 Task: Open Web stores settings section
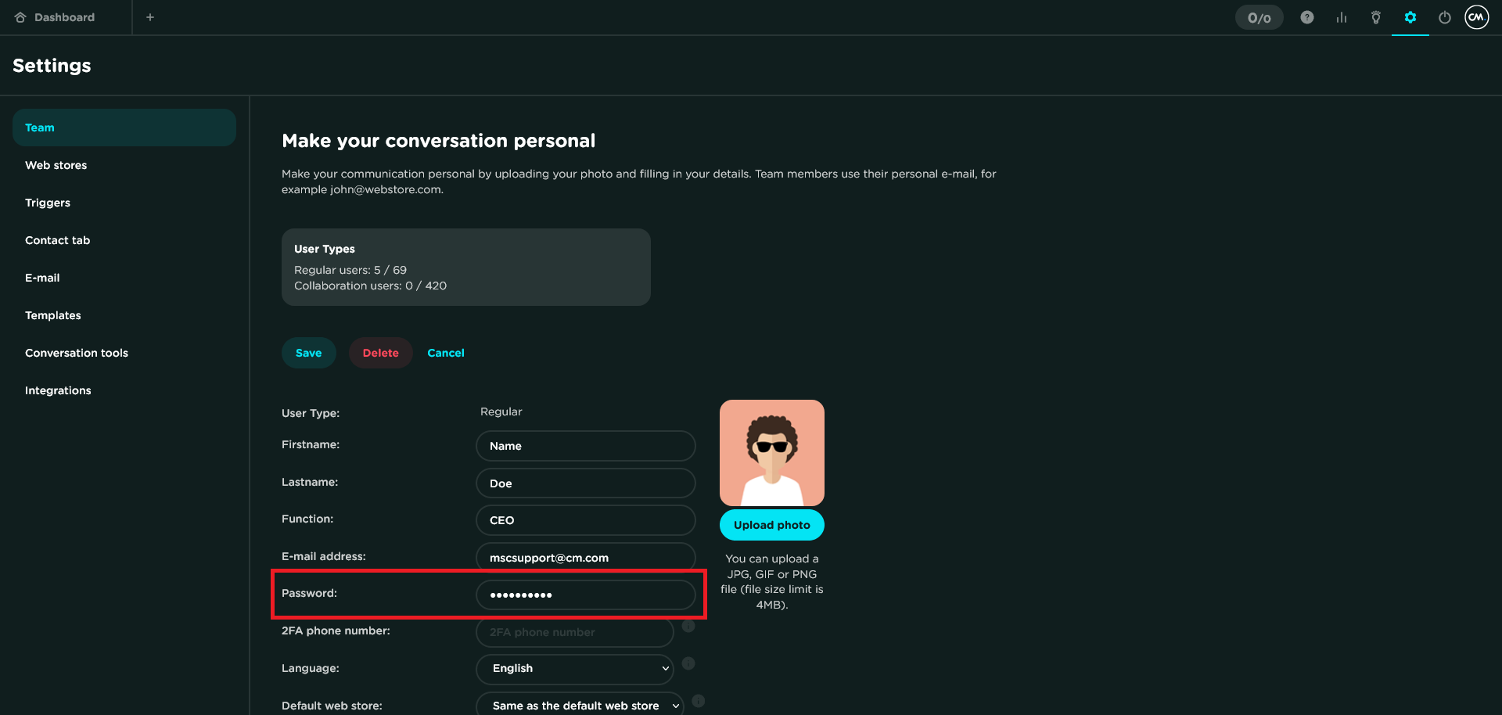point(56,165)
